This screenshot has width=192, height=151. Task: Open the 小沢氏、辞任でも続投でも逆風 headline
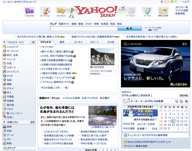tap(57, 56)
